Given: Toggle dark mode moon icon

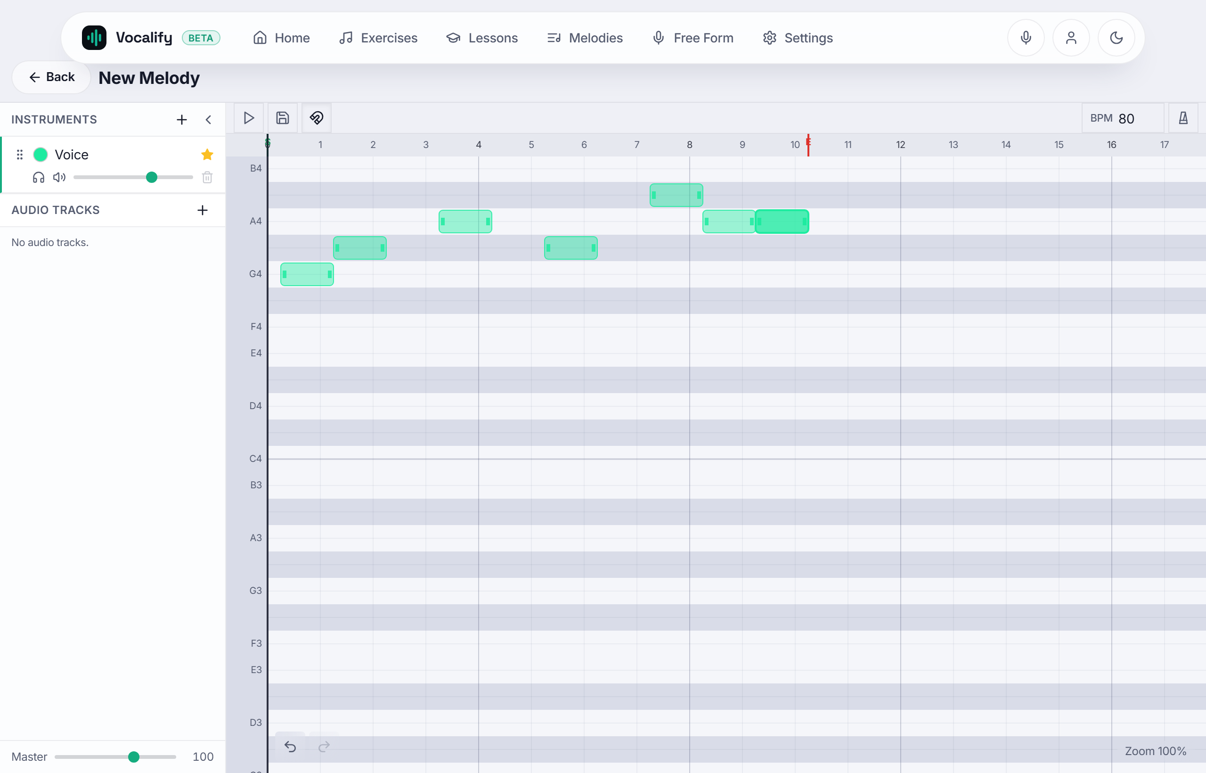Looking at the screenshot, I should [1116, 38].
